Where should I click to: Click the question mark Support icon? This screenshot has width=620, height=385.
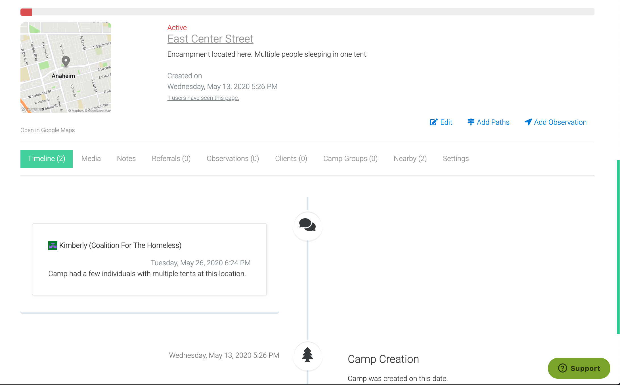pyautogui.click(x=562, y=368)
